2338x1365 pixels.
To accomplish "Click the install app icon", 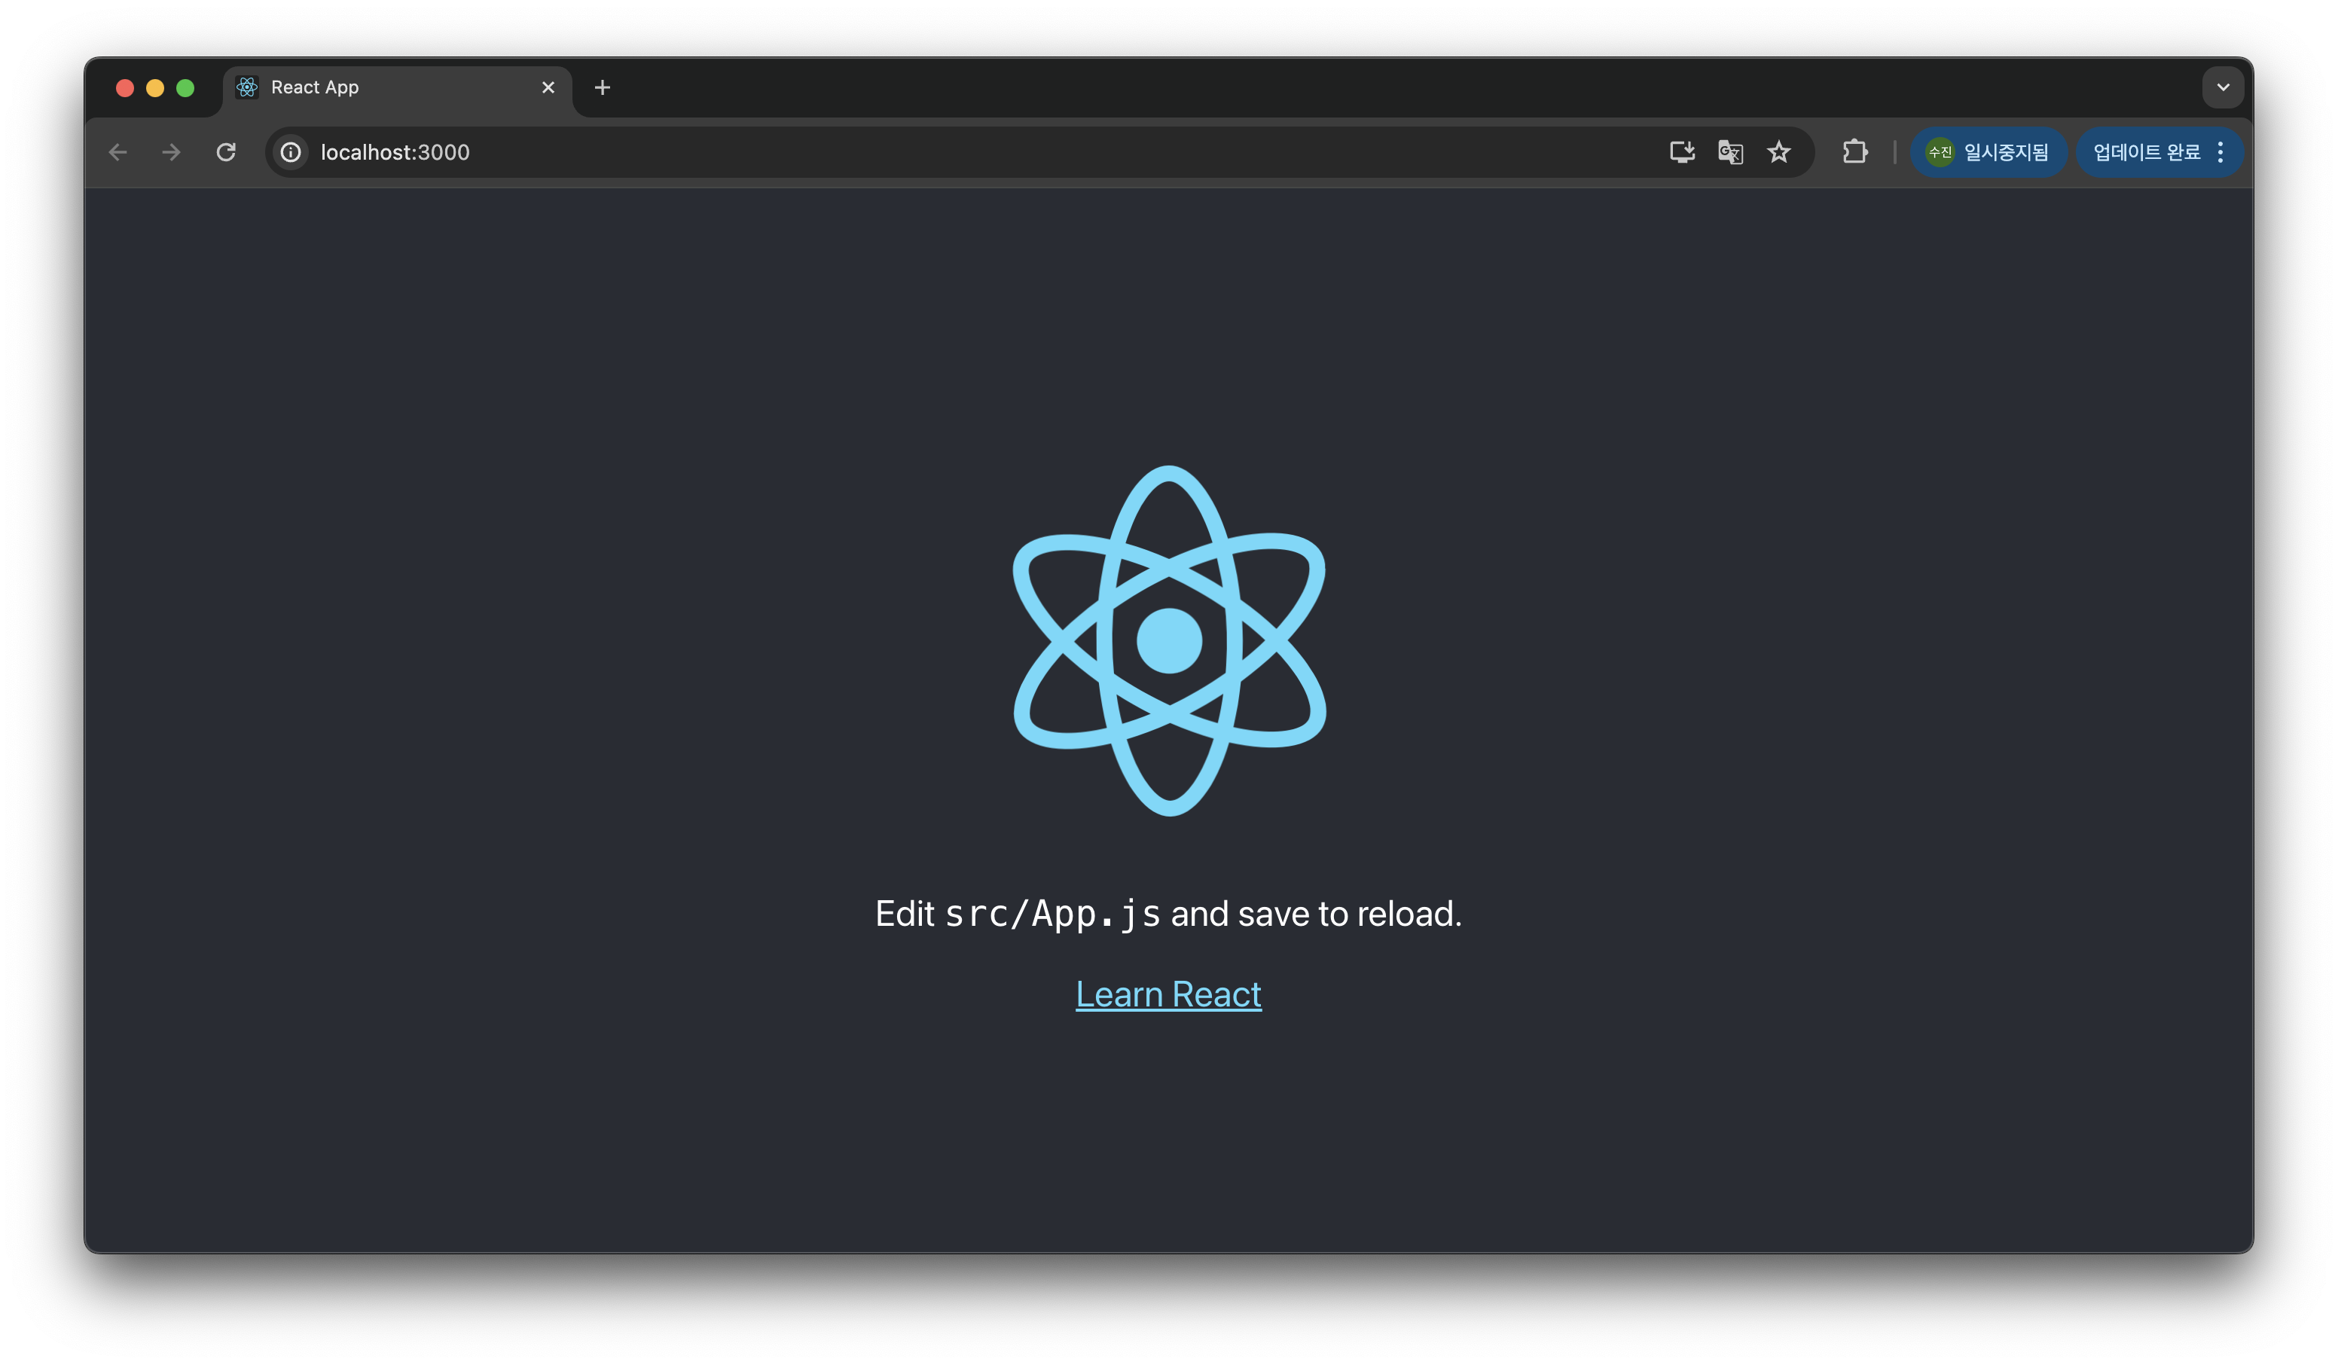I will pyautogui.click(x=1682, y=152).
